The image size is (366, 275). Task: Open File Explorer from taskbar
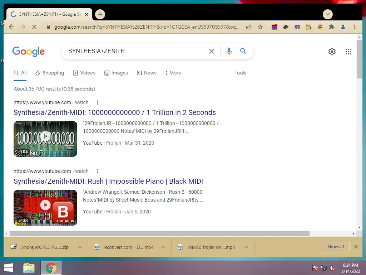(29, 268)
